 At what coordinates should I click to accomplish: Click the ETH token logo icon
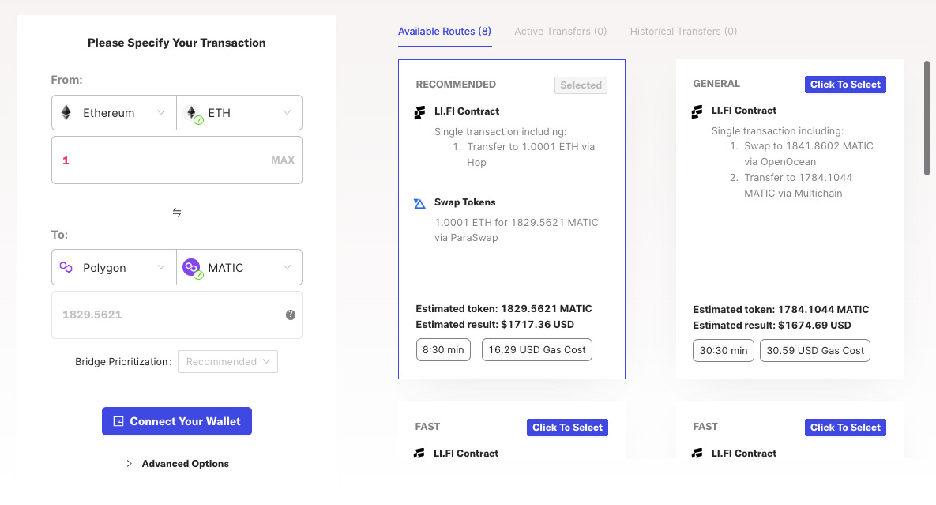tap(192, 113)
